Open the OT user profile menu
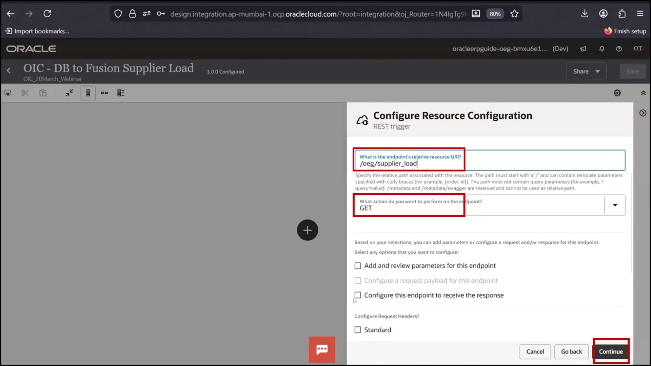 tap(638, 48)
